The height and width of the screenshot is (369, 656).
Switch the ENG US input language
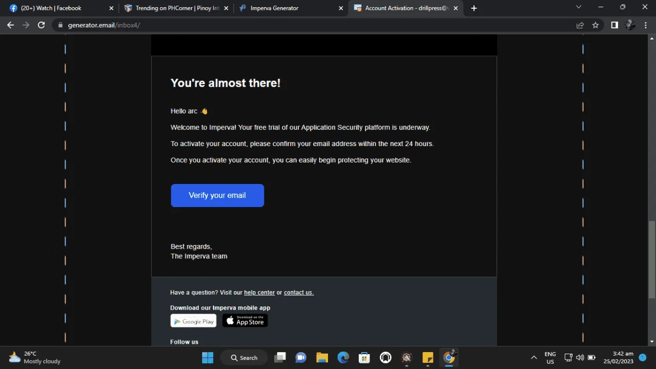pyautogui.click(x=550, y=358)
